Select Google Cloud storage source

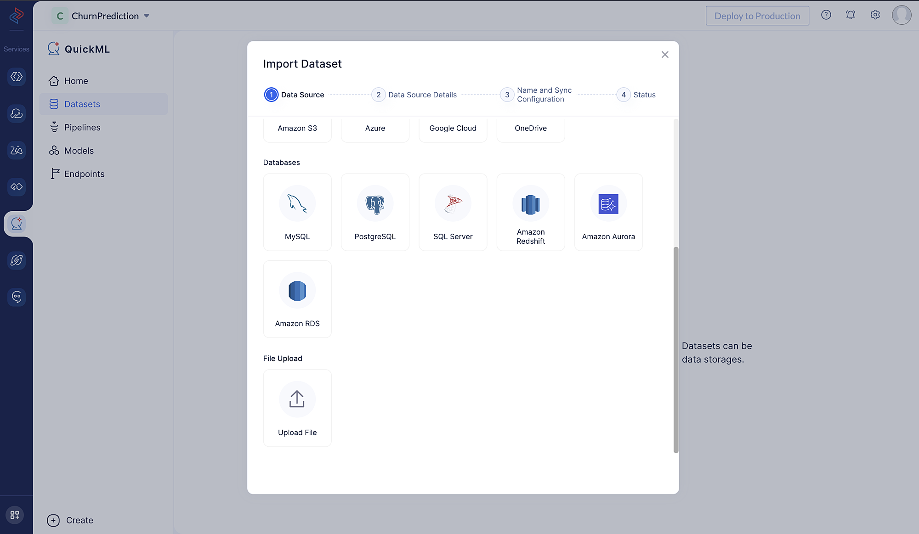tap(453, 128)
